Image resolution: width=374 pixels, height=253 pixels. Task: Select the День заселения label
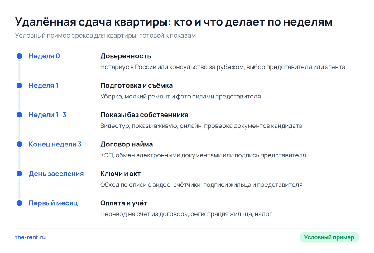pos(56,174)
